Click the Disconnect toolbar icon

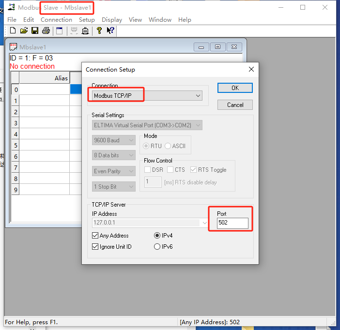(85, 30)
